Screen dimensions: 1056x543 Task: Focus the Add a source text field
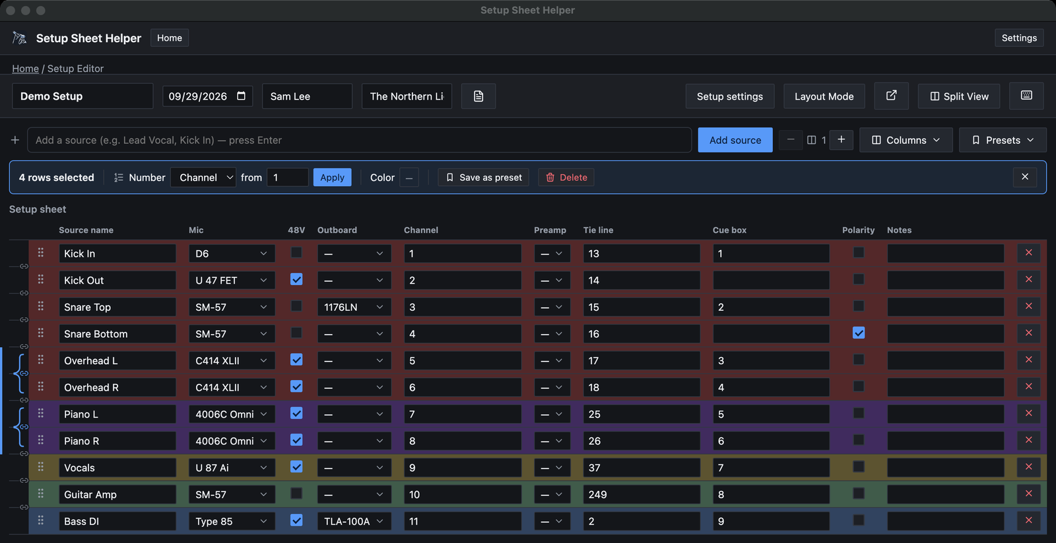pyautogui.click(x=360, y=140)
